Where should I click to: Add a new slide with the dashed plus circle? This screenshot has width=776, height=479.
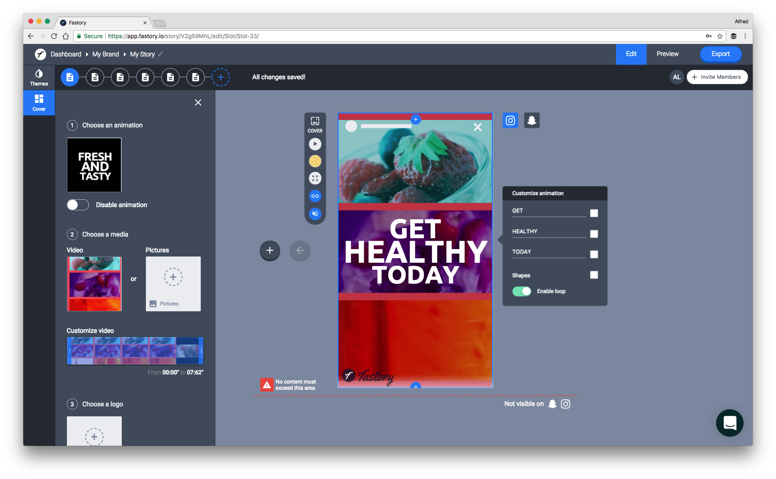coord(221,77)
